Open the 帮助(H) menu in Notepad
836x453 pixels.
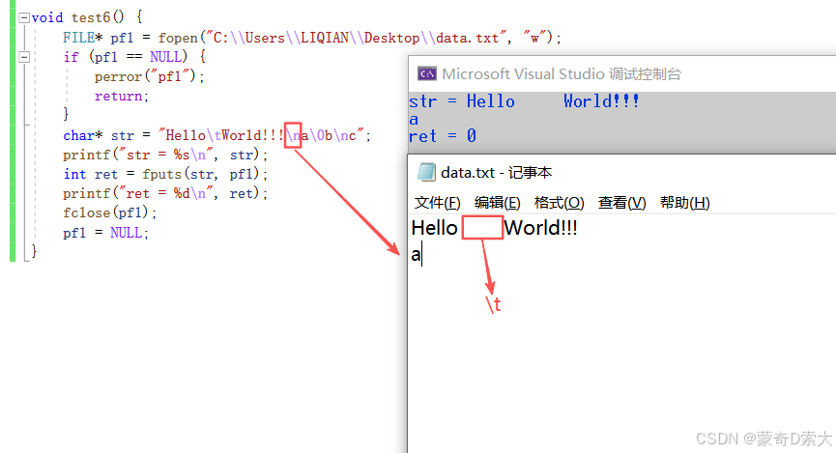click(684, 203)
